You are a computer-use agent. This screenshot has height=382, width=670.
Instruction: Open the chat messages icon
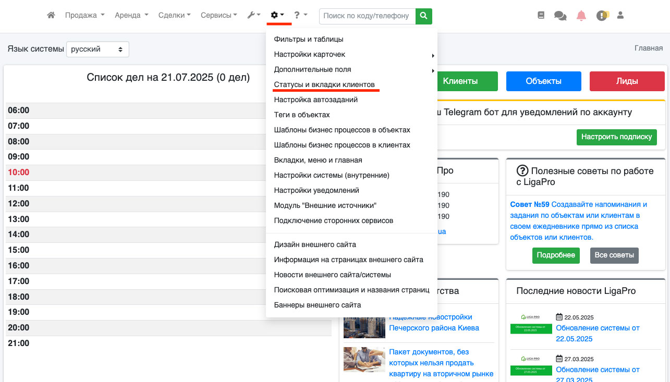[560, 16]
